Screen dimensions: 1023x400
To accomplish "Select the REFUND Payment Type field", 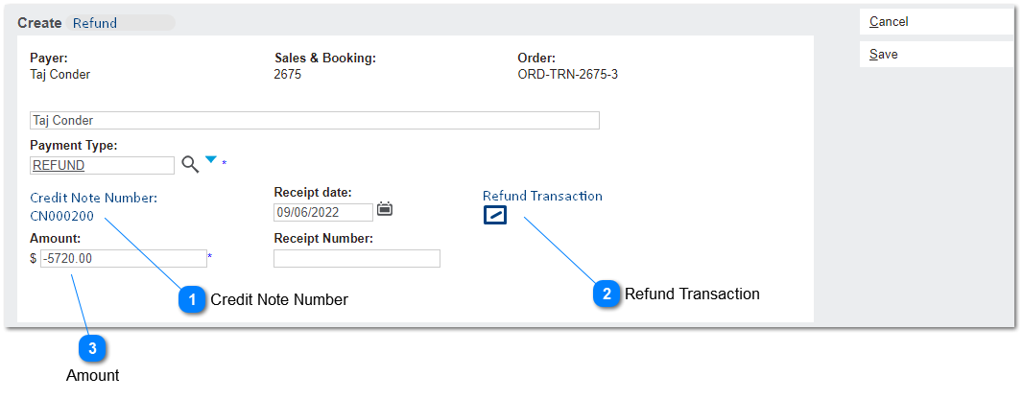I will click(x=103, y=165).
